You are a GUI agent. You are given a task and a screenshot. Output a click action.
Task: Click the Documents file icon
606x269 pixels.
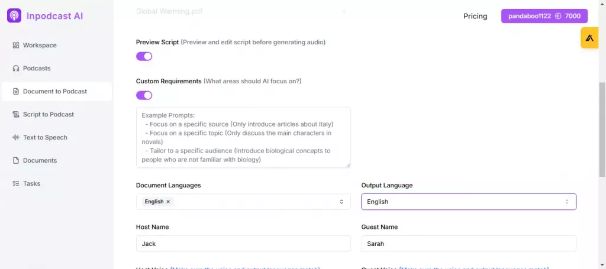(16, 161)
